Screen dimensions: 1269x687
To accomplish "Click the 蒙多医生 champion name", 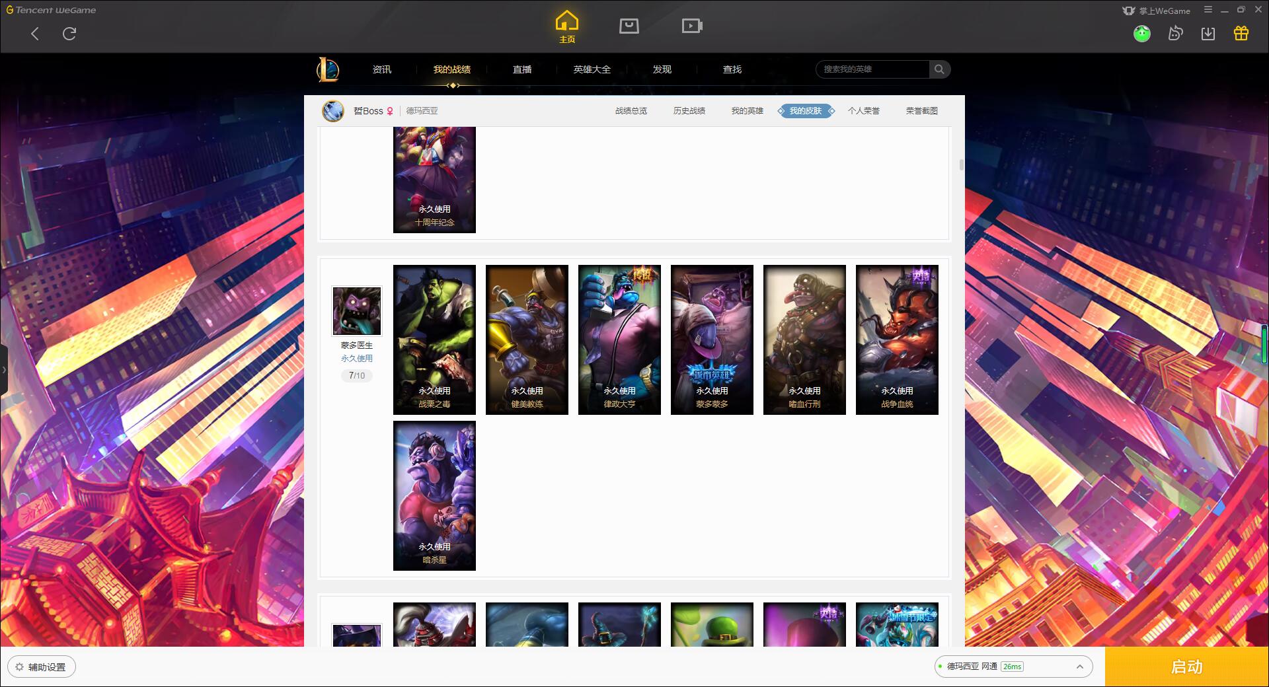I will coord(357,345).
